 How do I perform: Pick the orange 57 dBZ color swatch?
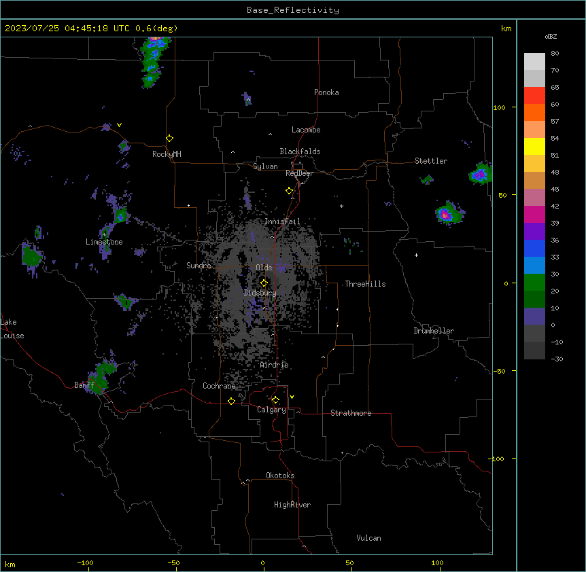[x=534, y=112]
